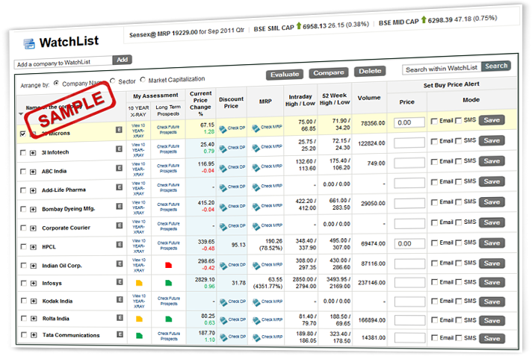Click the E icon for Tata Communications
This screenshot has height=356, width=532.
120,334
